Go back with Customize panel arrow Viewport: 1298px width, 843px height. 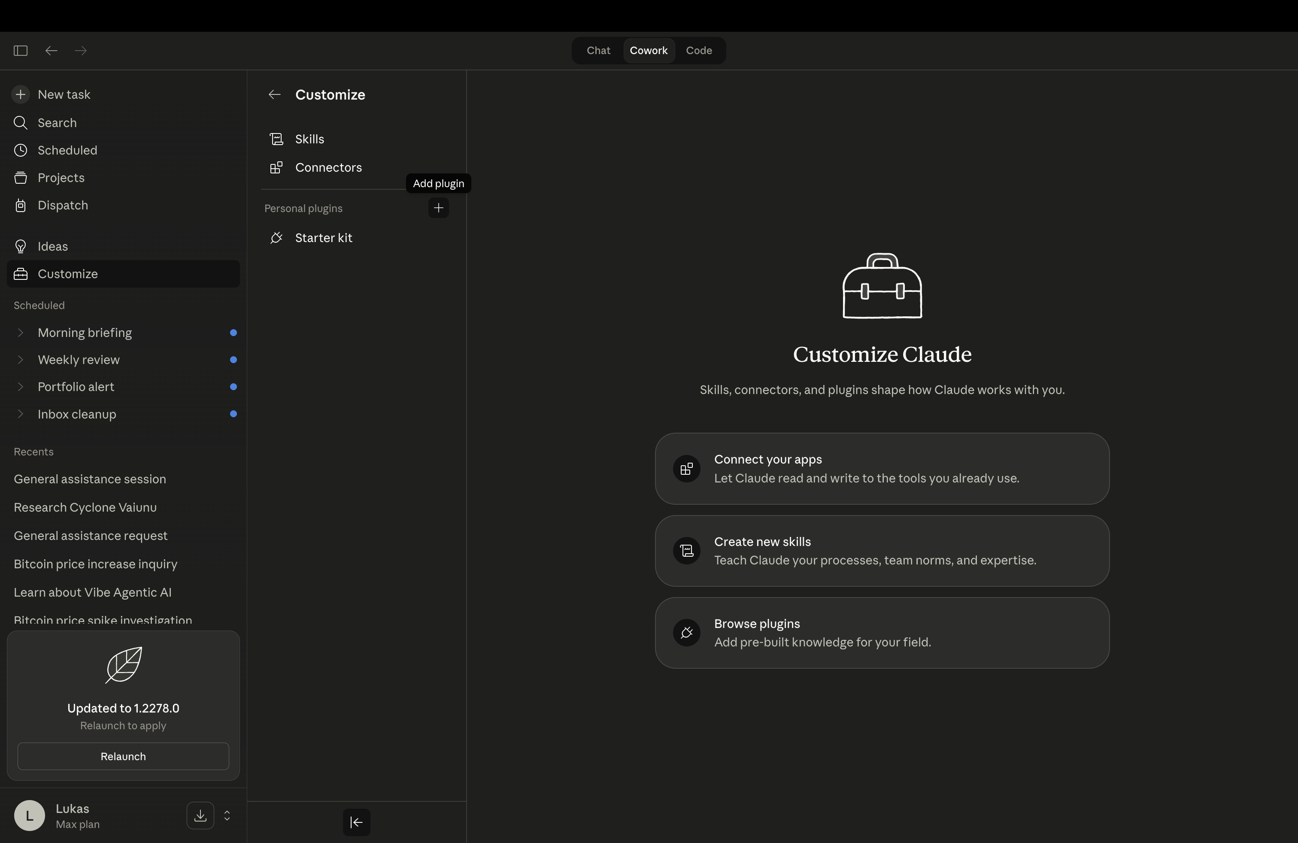point(274,94)
